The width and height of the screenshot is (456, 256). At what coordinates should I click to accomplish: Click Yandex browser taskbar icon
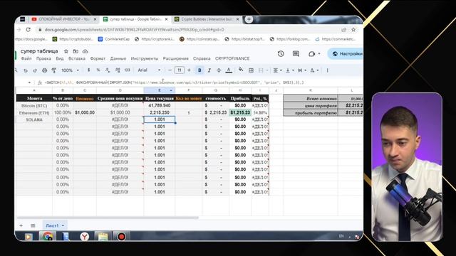tap(85, 237)
